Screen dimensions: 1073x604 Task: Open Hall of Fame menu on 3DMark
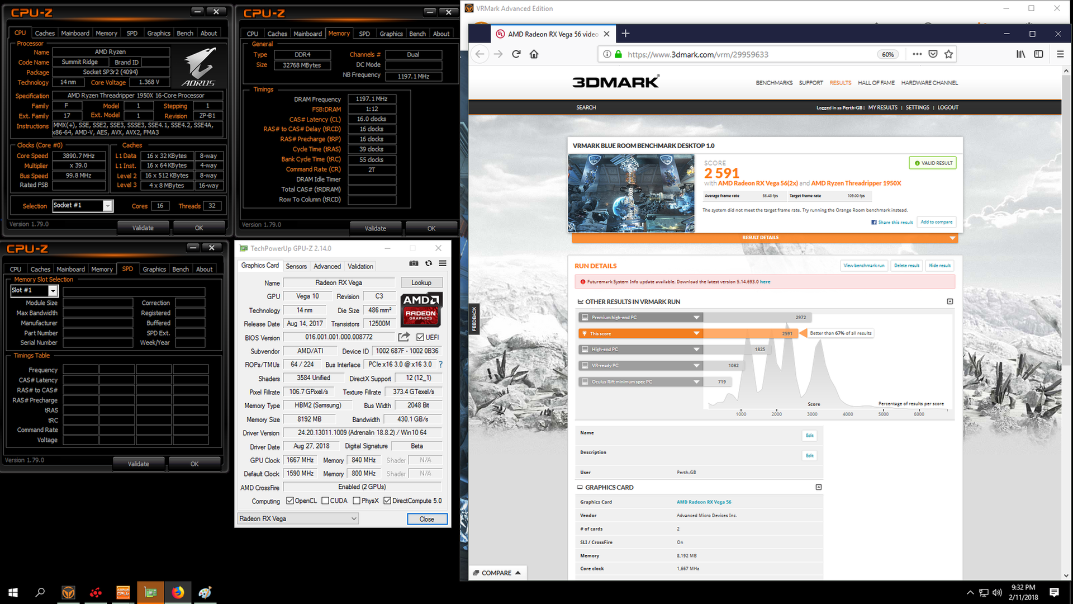(876, 83)
